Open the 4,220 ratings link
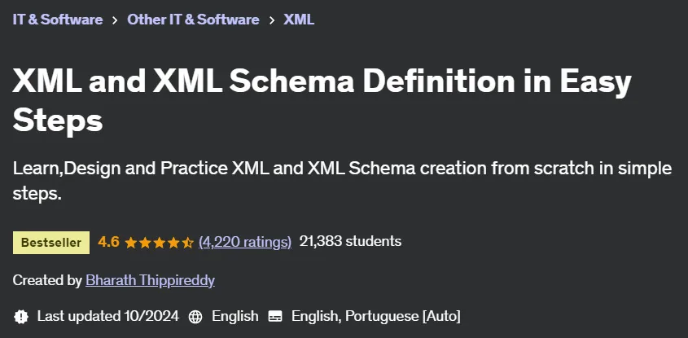This screenshot has height=338, width=688. [245, 241]
